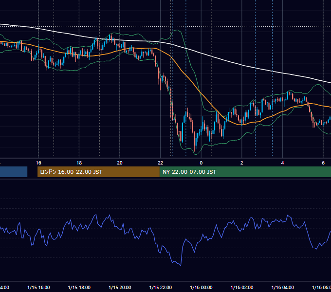Click the 18 hour label on price chart
Viewport: 331px width, 292px height.
click(79, 163)
